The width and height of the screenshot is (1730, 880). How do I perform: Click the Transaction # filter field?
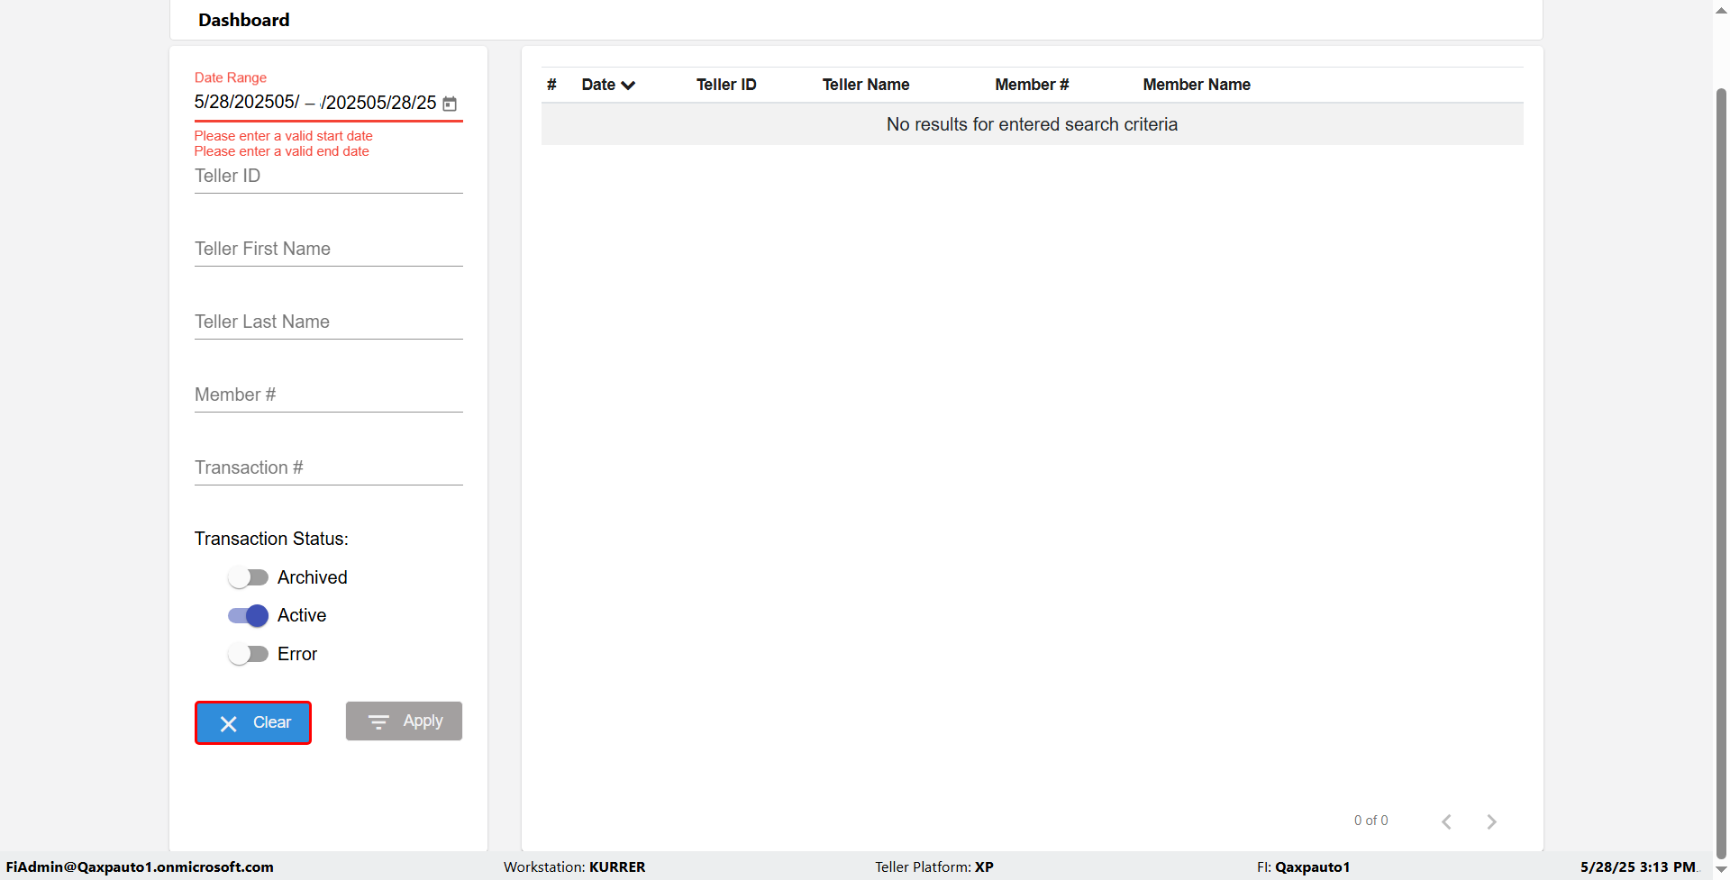(329, 468)
